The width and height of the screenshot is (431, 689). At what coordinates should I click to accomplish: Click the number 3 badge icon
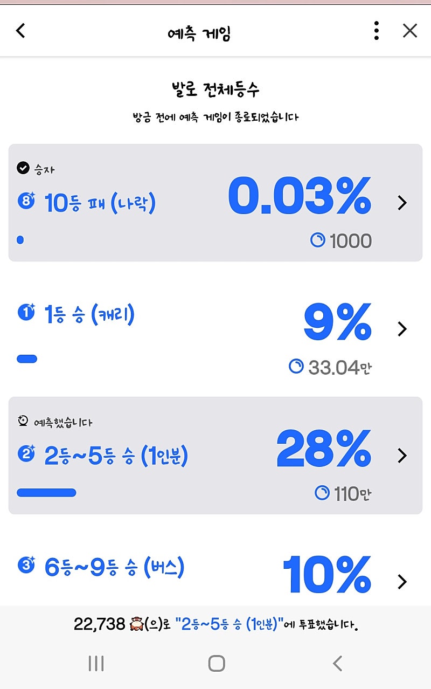point(26,566)
